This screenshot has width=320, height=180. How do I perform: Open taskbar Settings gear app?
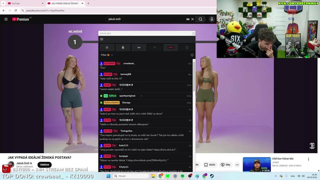click(x=175, y=176)
